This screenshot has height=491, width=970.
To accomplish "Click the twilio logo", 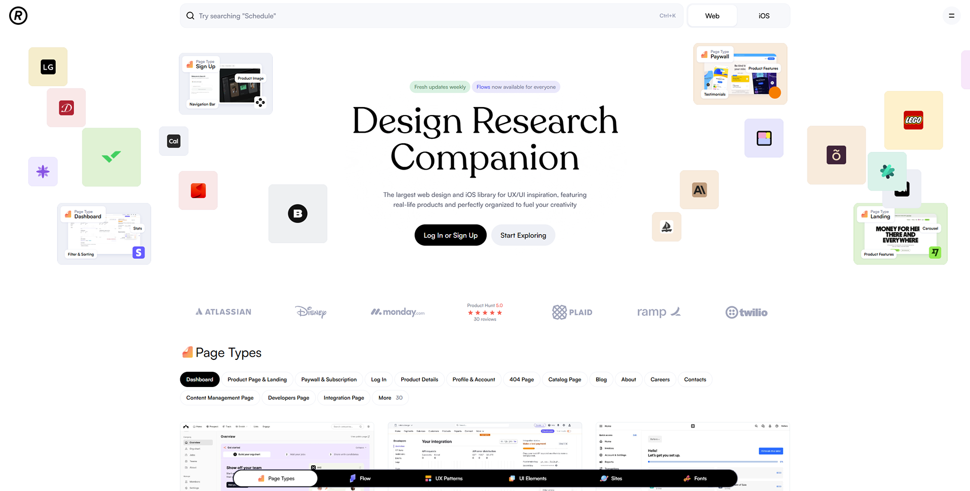I will point(746,312).
